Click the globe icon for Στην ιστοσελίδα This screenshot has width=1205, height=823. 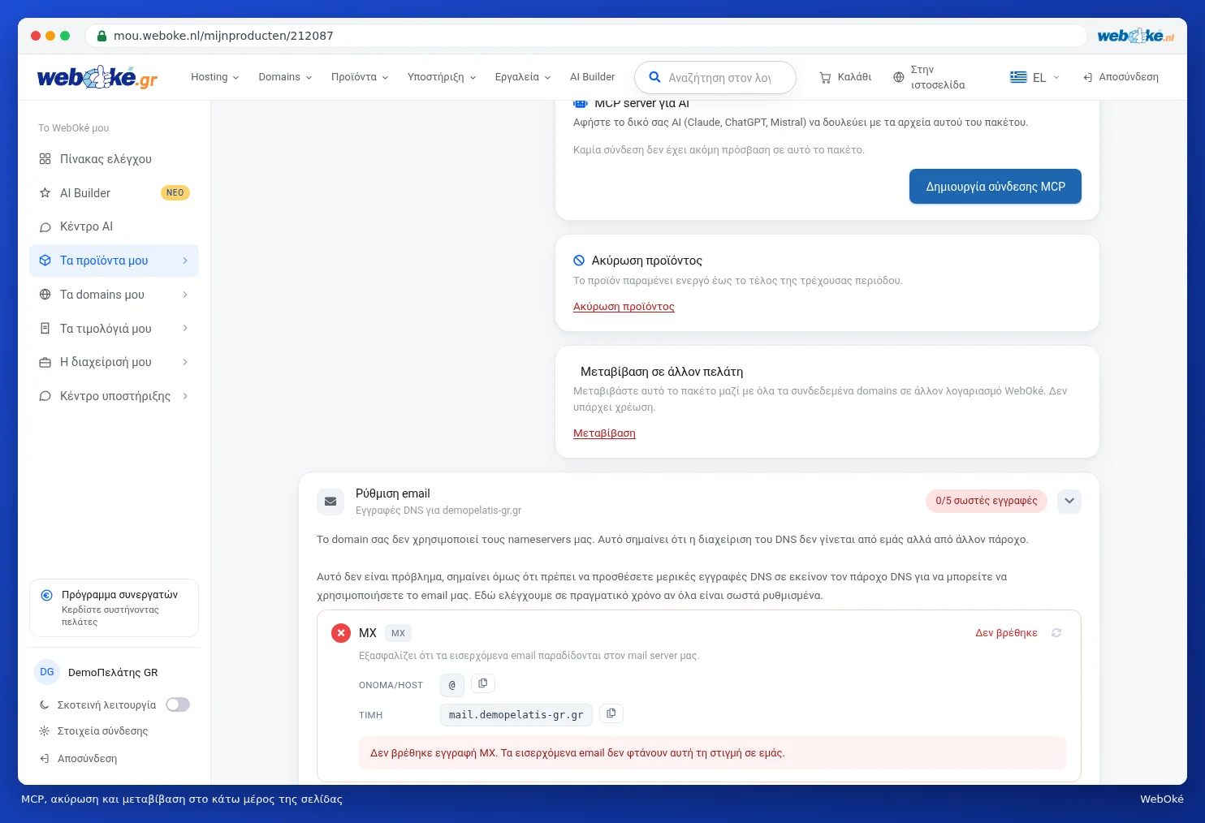[898, 77]
